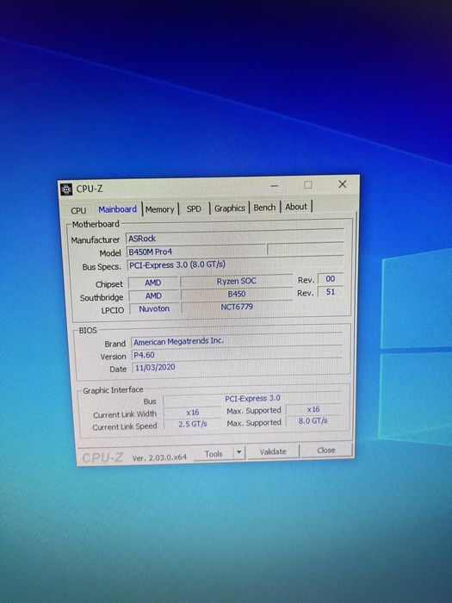This screenshot has height=603, width=452.
Task: Close CPU-Z with the X icon
Action: click(343, 184)
